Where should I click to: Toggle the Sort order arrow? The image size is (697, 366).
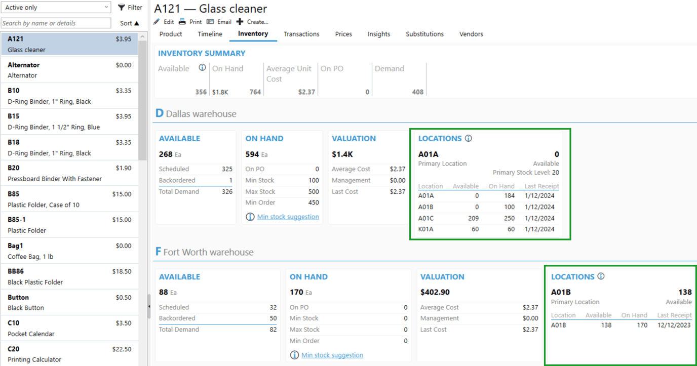click(137, 23)
